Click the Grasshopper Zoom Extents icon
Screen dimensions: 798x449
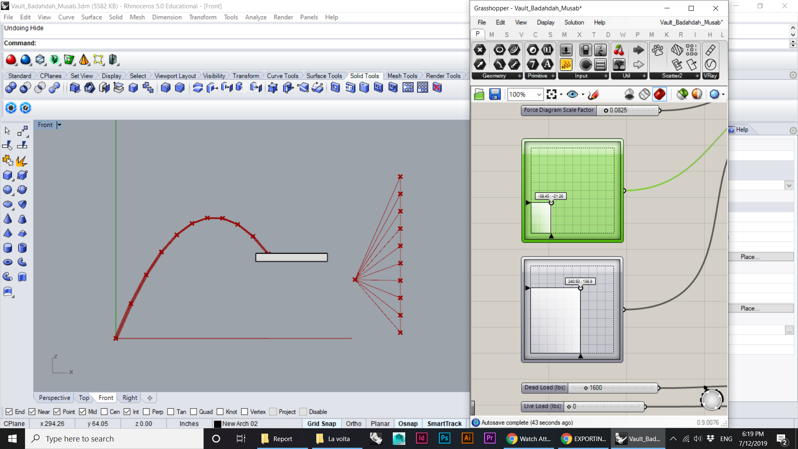coord(552,94)
